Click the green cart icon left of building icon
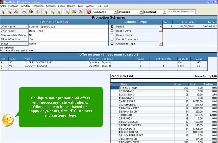218x143 pixels. click(x=68, y=12)
